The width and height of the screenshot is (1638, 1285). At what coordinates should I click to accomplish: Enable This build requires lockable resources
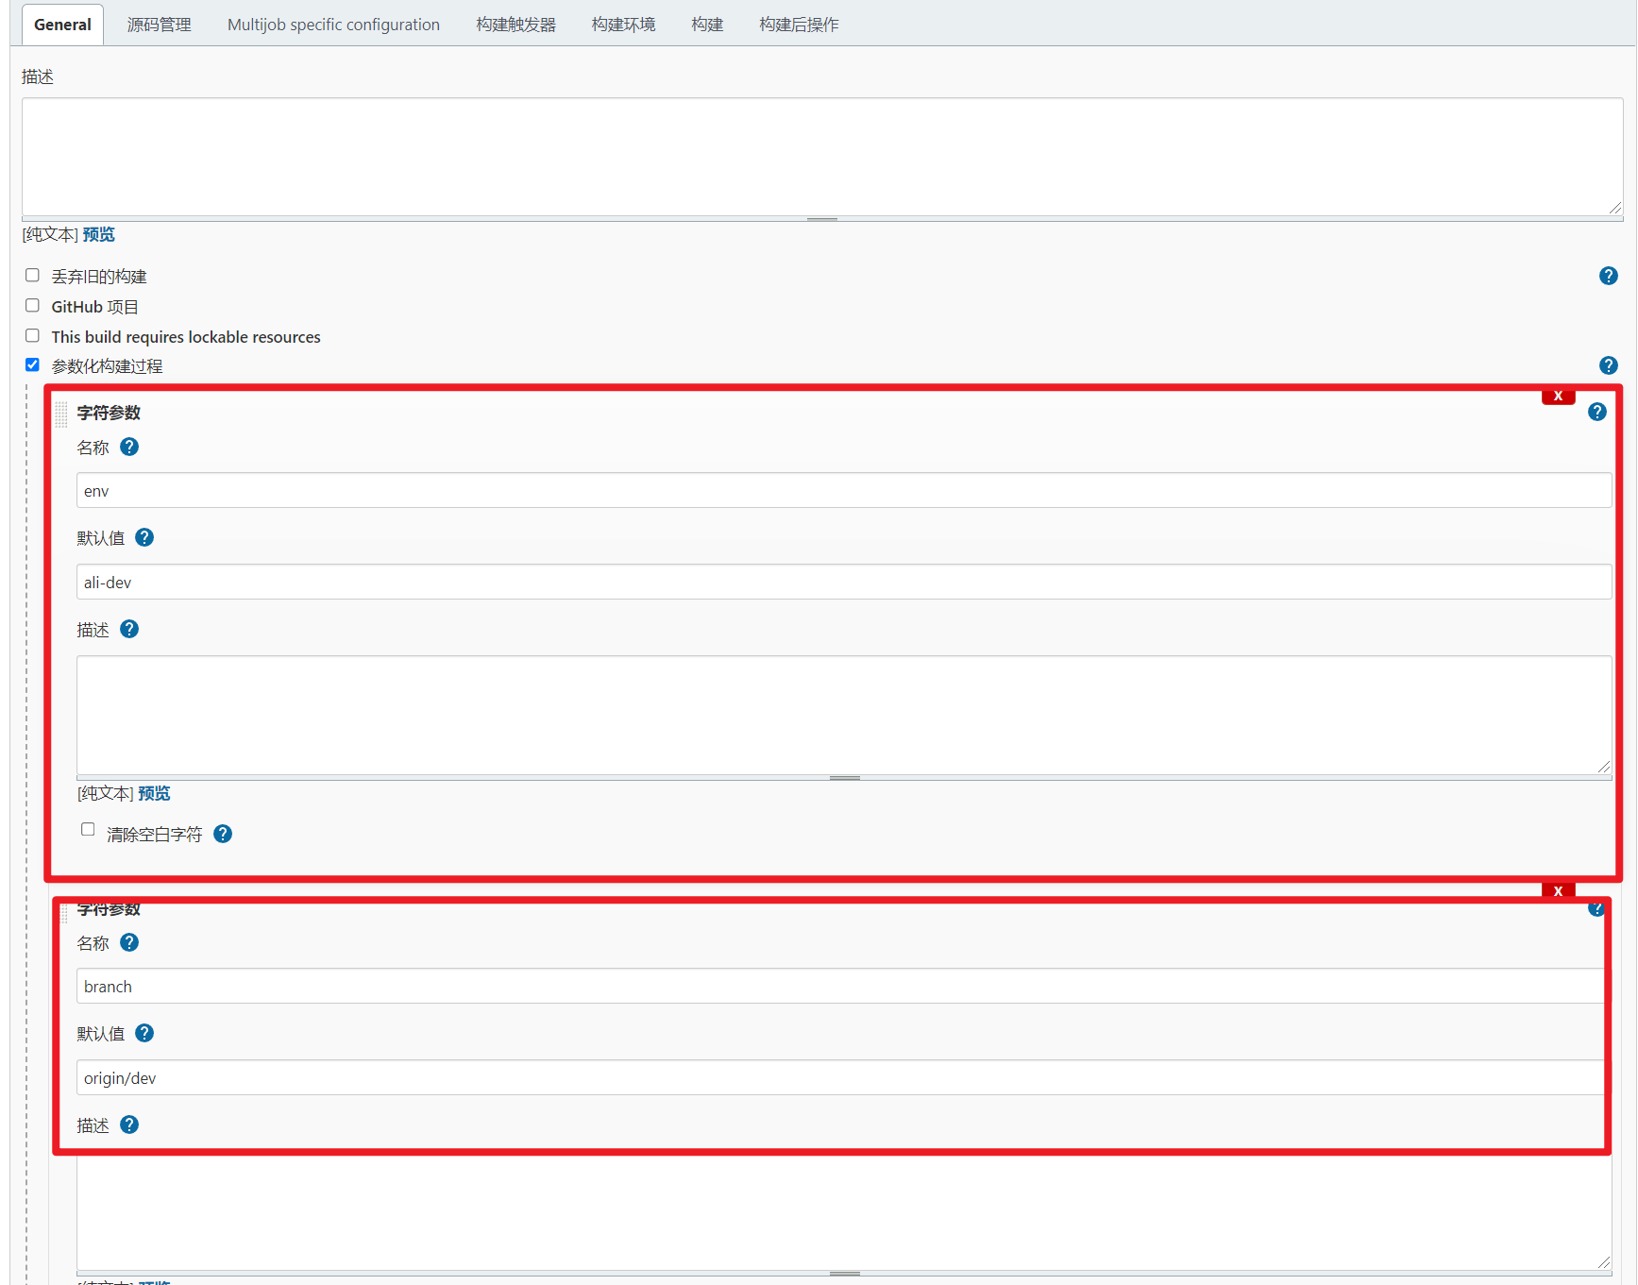click(32, 335)
